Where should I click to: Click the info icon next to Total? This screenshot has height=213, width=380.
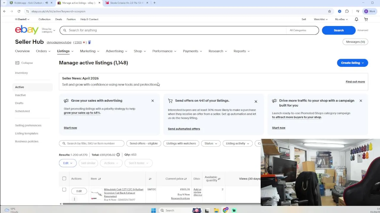118,155
